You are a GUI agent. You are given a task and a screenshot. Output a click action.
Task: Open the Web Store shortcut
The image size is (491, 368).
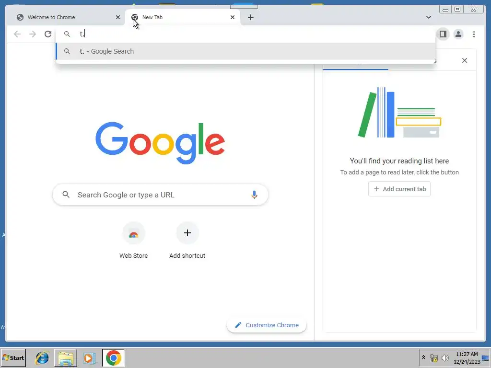click(133, 241)
